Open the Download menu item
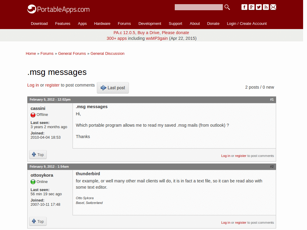 tap(39, 23)
